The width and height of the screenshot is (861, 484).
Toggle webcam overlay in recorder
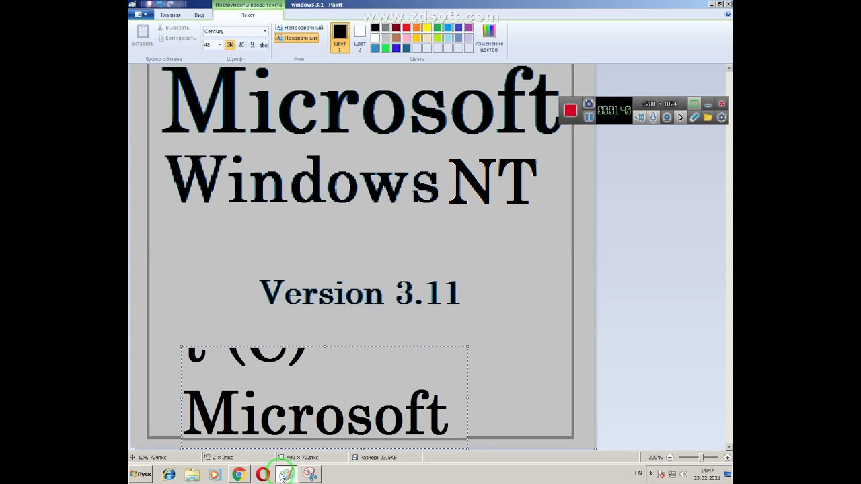tap(667, 118)
